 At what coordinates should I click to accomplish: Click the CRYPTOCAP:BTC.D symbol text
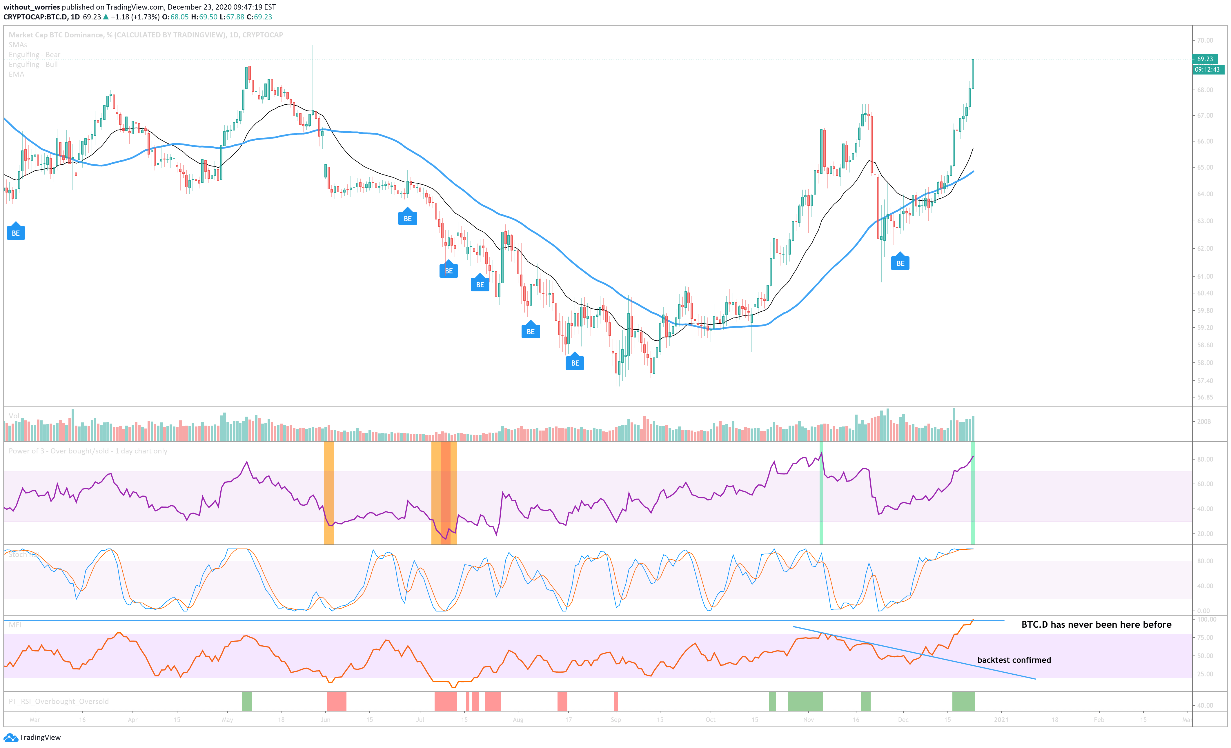[35, 17]
